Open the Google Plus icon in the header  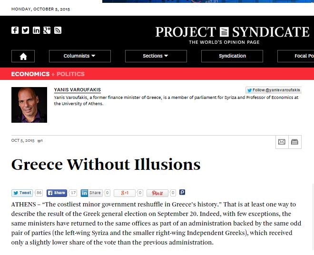tap(47, 30)
